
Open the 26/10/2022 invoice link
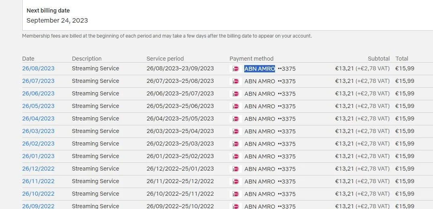[x=38, y=194]
